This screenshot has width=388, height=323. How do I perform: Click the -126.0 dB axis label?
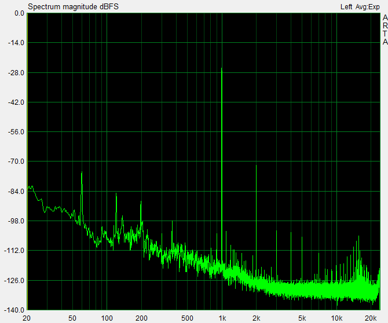click(x=14, y=281)
